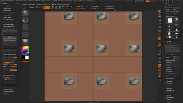Screen dimensions: 183x103
Task: Toggle the orange Edit mode button
Action: (45, 7)
